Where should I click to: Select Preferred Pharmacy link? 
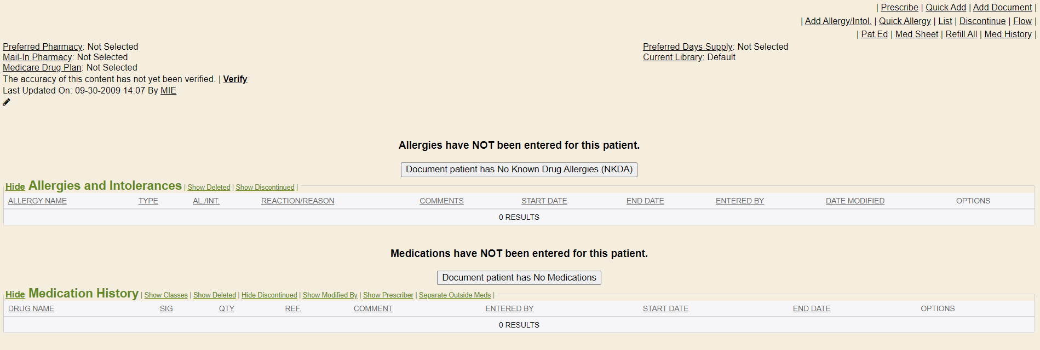42,47
